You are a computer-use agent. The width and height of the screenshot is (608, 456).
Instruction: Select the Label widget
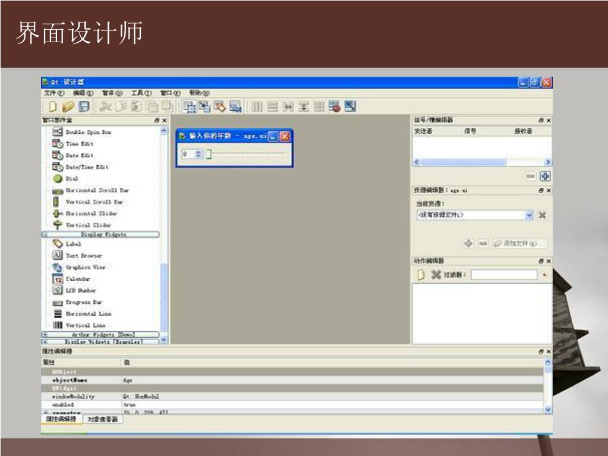67,244
